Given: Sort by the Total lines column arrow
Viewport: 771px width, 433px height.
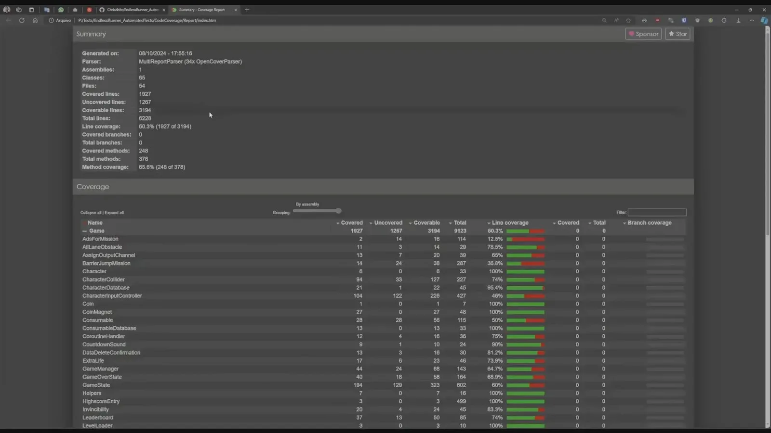Looking at the screenshot, I should pos(451,223).
